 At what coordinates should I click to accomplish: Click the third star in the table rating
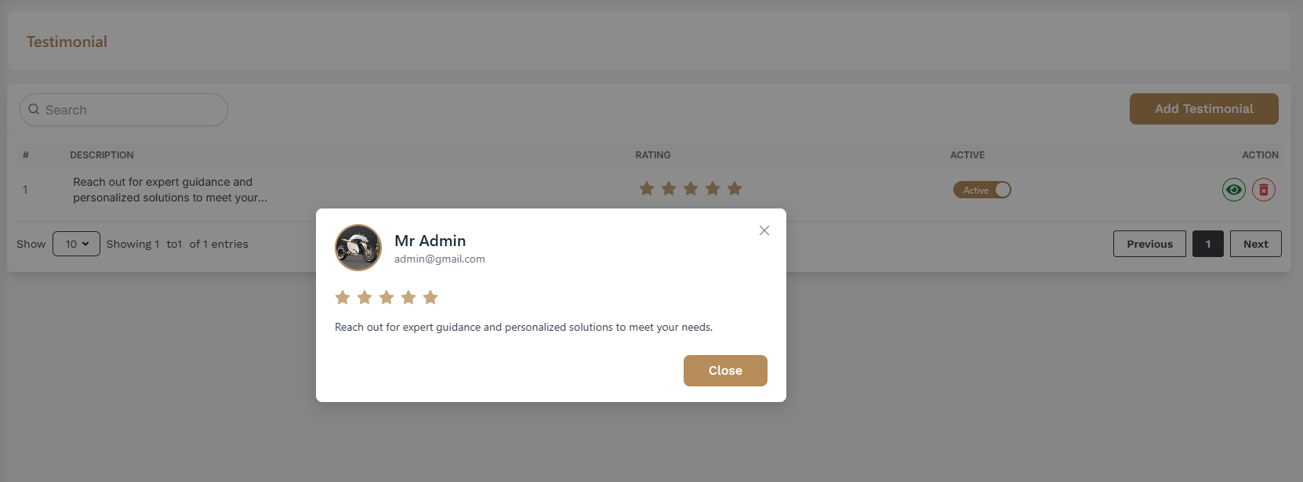pyautogui.click(x=691, y=188)
